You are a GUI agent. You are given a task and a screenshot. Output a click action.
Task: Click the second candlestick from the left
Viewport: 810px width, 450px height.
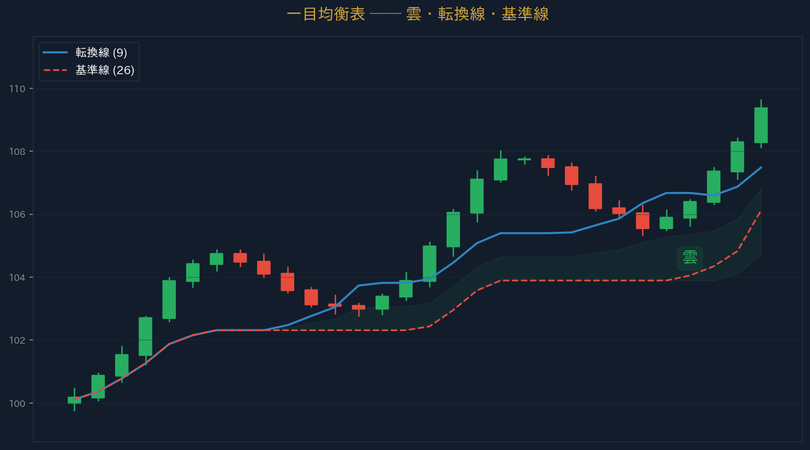tap(98, 386)
